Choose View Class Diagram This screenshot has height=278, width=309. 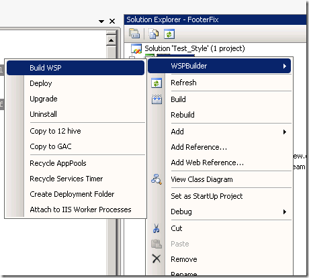pyautogui.click(x=219, y=179)
